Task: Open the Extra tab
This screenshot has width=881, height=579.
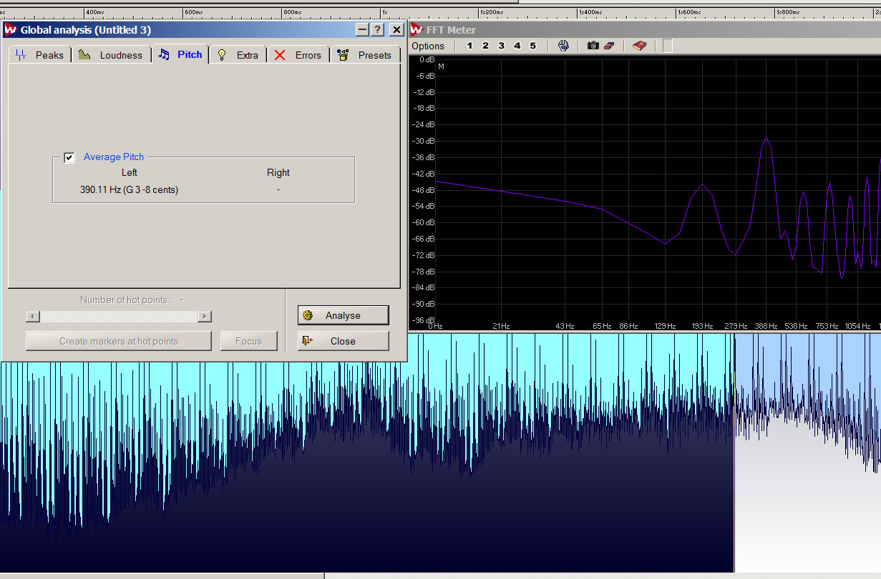Action: (238, 55)
